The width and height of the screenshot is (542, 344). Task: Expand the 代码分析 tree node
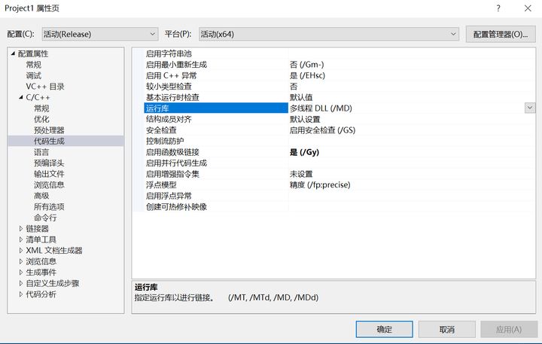tap(21, 294)
